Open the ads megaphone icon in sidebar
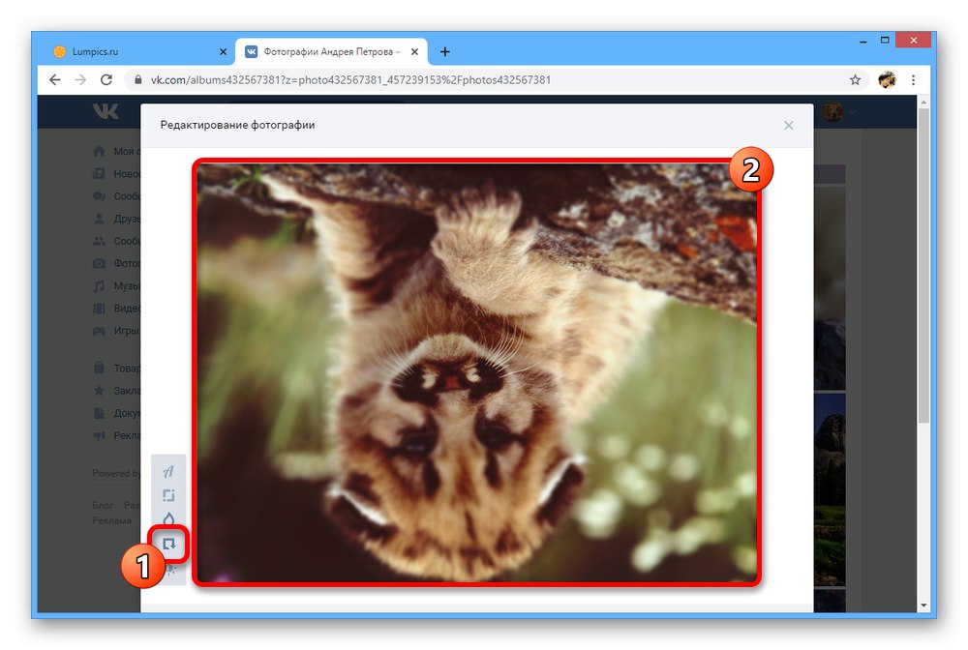 99,435
